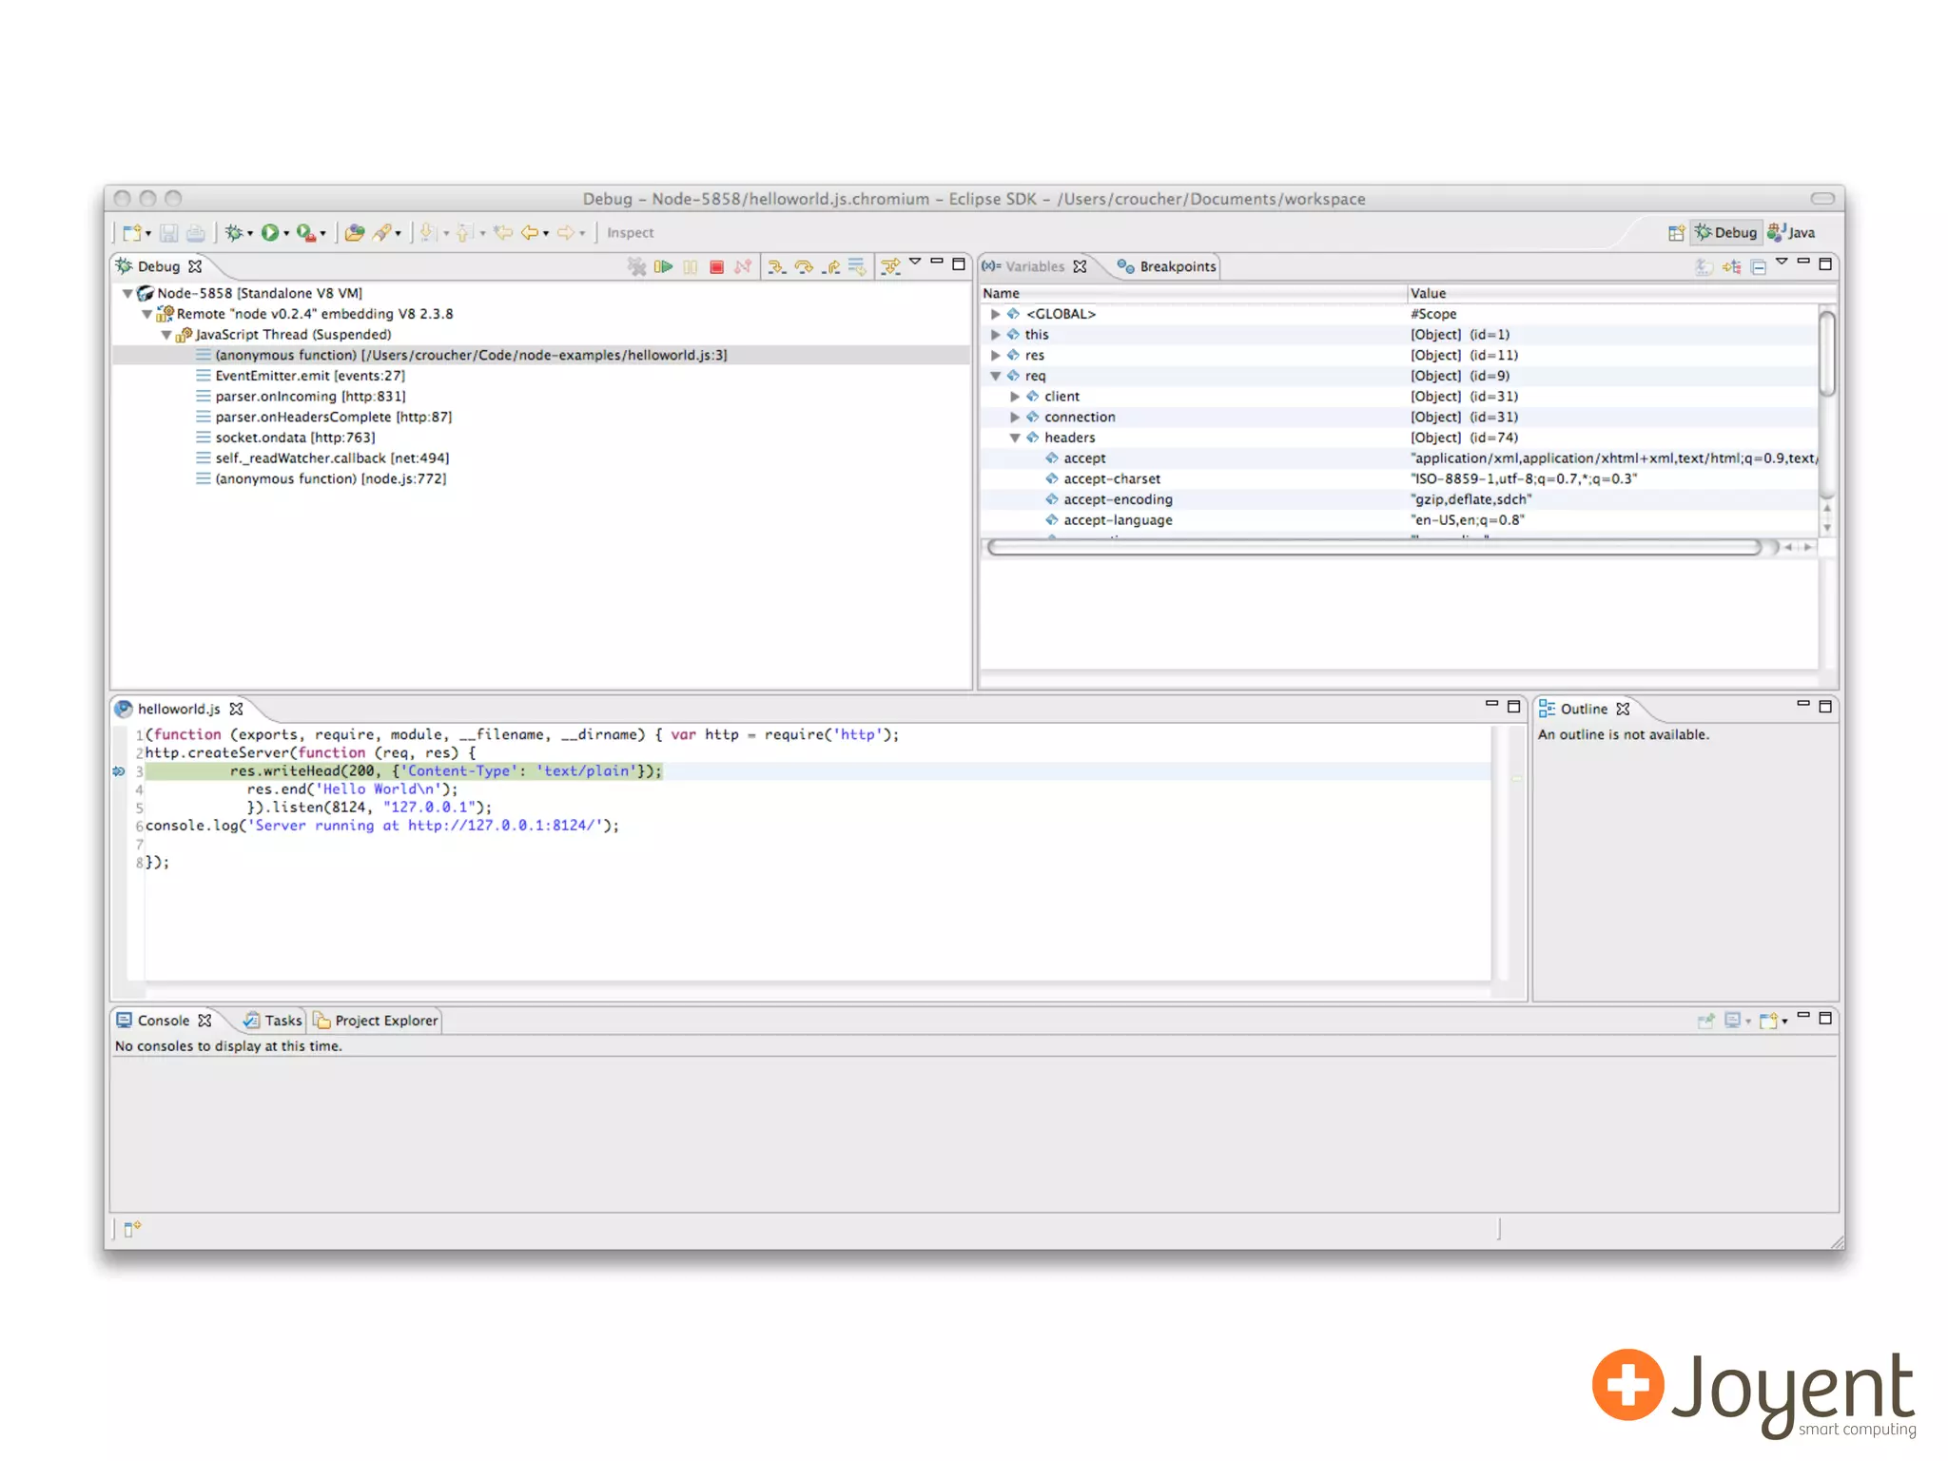Collapse the headers variable node

point(1015,438)
